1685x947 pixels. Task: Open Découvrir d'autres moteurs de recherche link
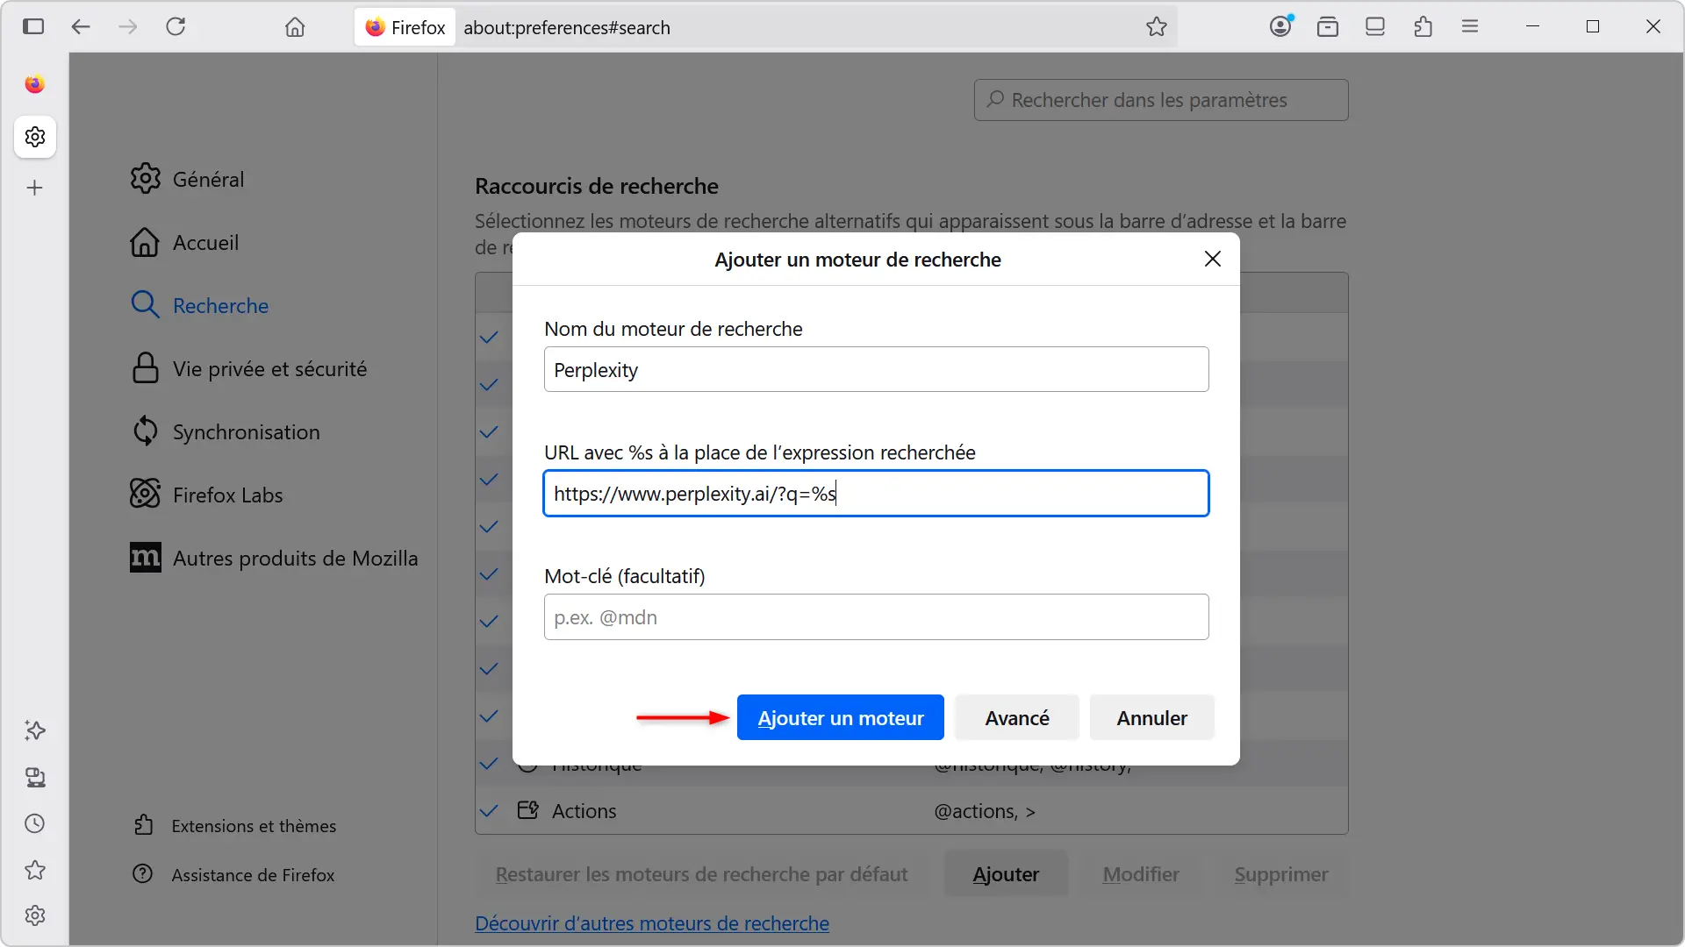(652, 923)
